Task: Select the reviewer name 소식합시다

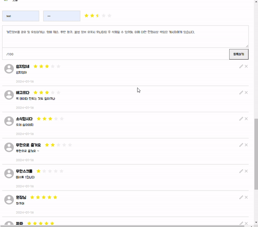Action: tap(24, 119)
